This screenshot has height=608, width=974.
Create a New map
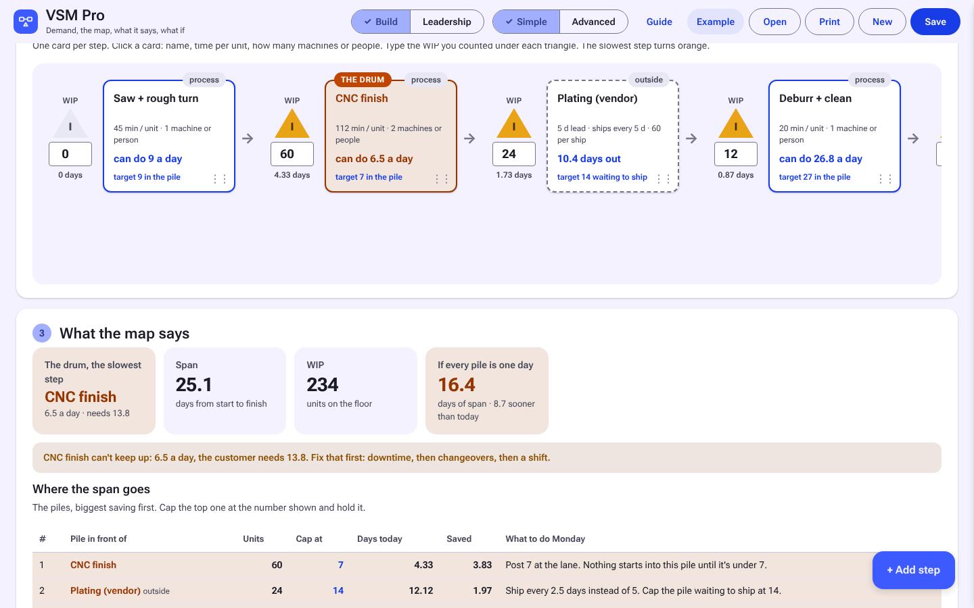882,22
